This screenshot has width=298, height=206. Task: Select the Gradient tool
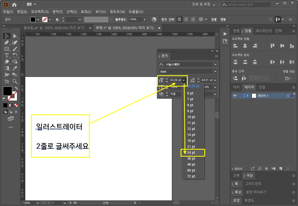[x=7, y=68]
